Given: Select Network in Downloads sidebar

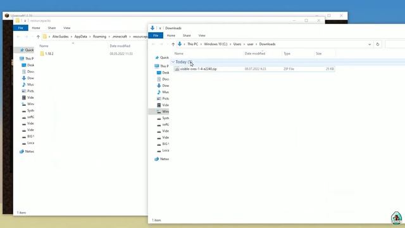Looking at the screenshot, I should 162,159.
